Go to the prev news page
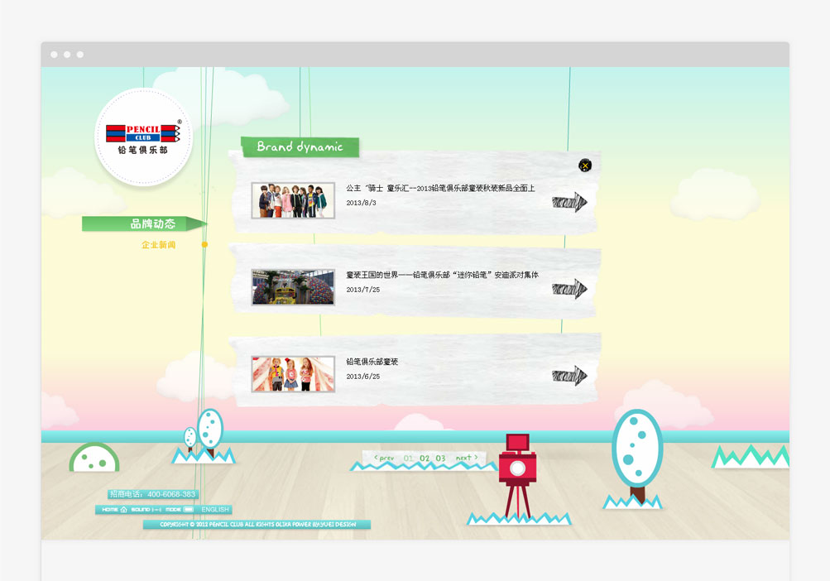The width and height of the screenshot is (830, 581). (x=384, y=458)
